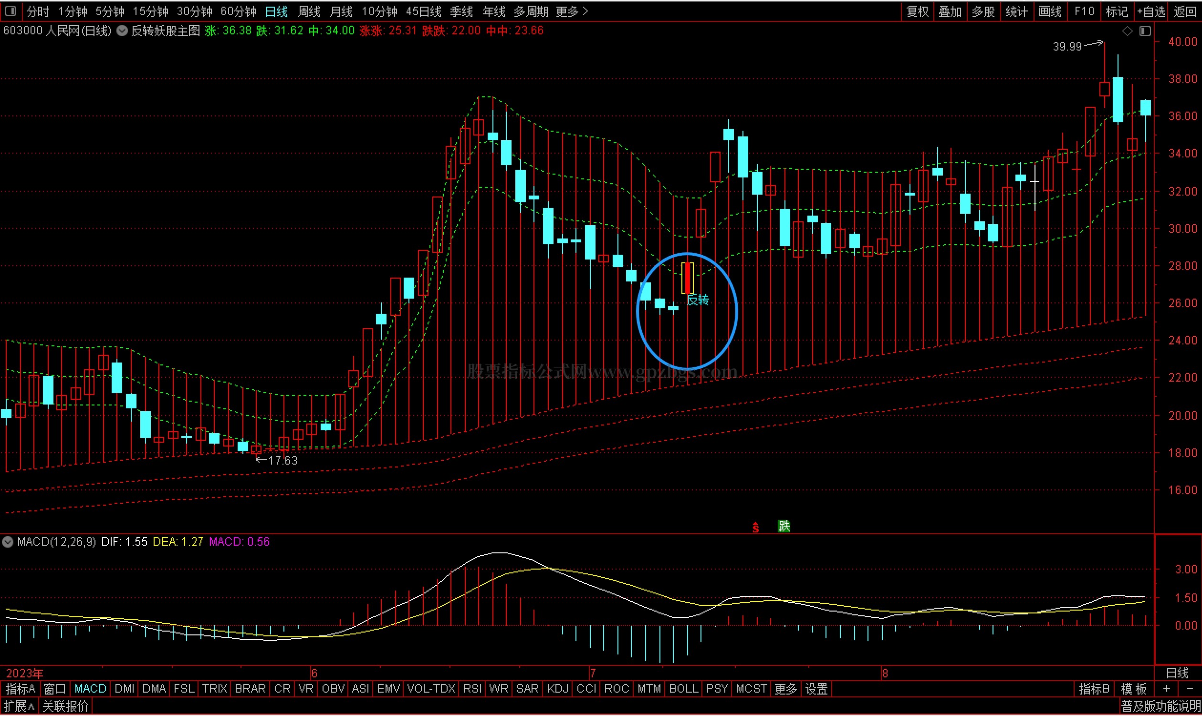The width and height of the screenshot is (1202, 716).
Task: Toggle the side panel square icon
Action: [x=1145, y=31]
